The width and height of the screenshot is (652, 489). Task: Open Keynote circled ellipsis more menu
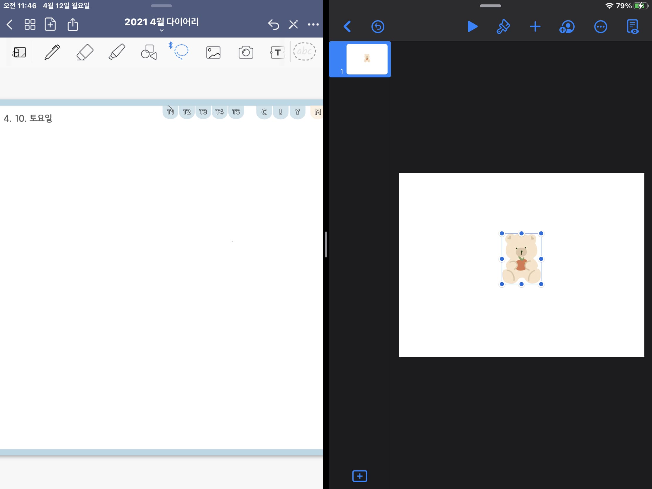click(x=600, y=27)
